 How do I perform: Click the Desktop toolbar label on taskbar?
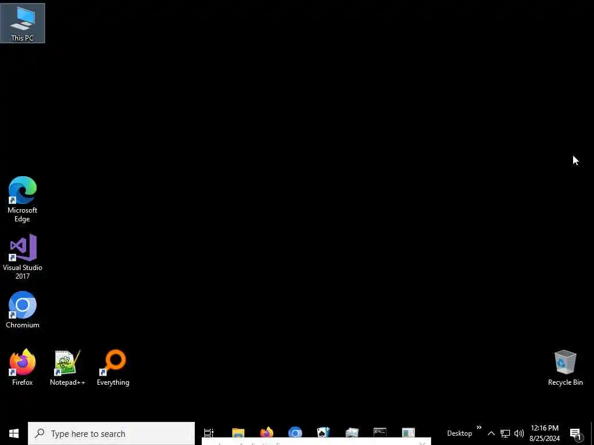pos(459,433)
